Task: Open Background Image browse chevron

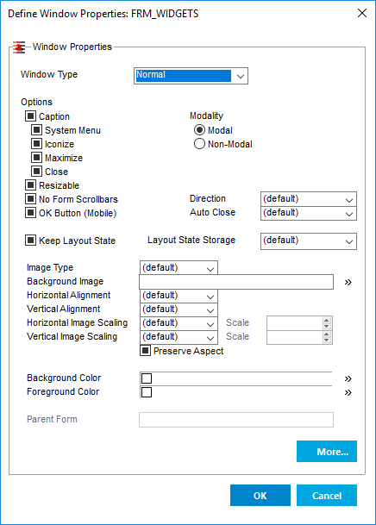Action: coord(348,282)
